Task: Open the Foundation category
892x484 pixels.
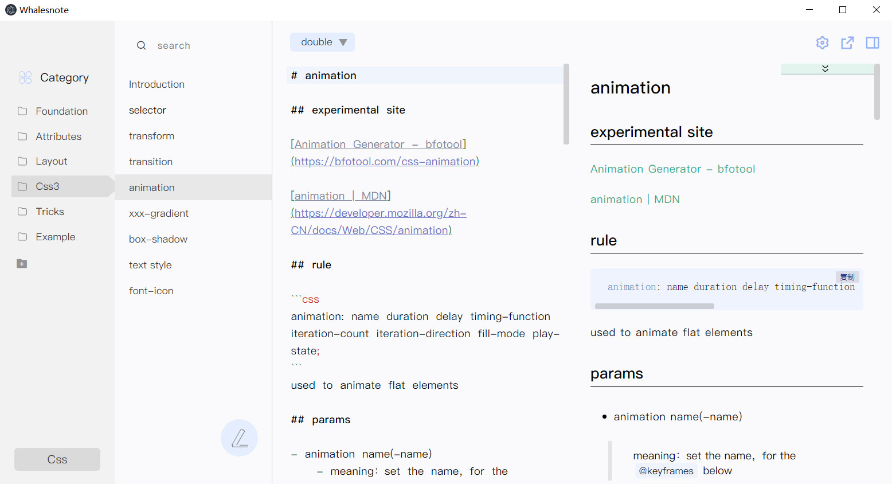Action: coord(62,111)
